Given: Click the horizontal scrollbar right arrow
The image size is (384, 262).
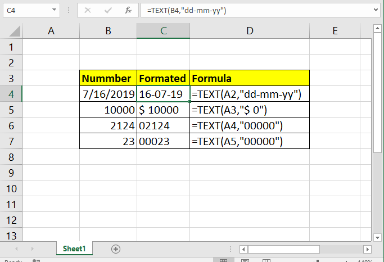Looking at the screenshot, I should point(367,249).
